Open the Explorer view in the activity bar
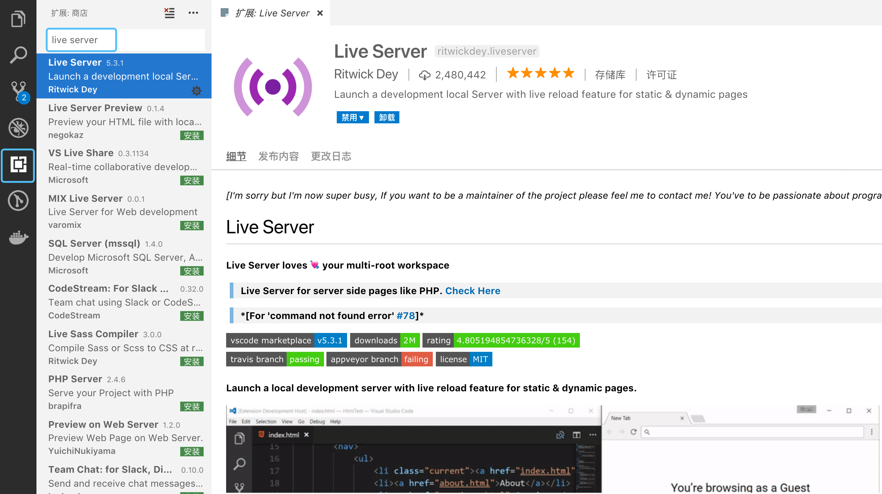Screen dimensions: 882x494 pyautogui.click(x=18, y=19)
